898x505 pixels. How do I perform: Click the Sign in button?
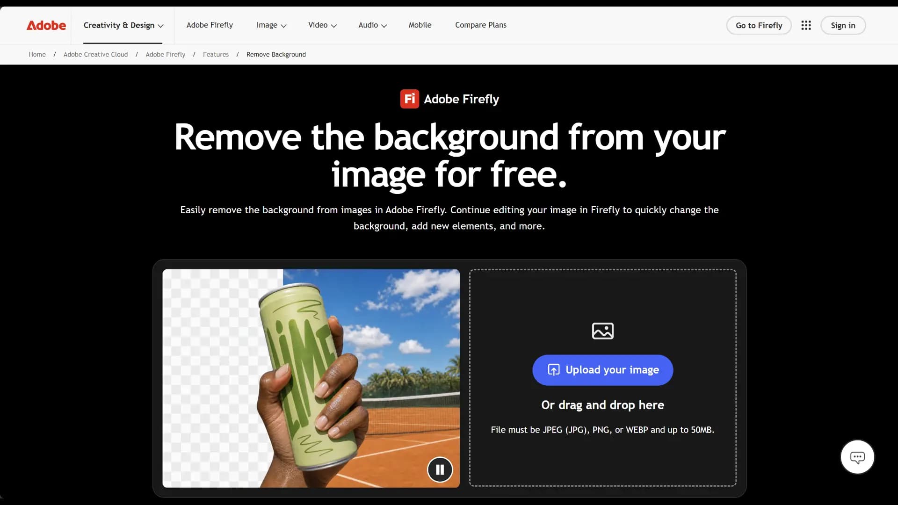[x=843, y=25]
